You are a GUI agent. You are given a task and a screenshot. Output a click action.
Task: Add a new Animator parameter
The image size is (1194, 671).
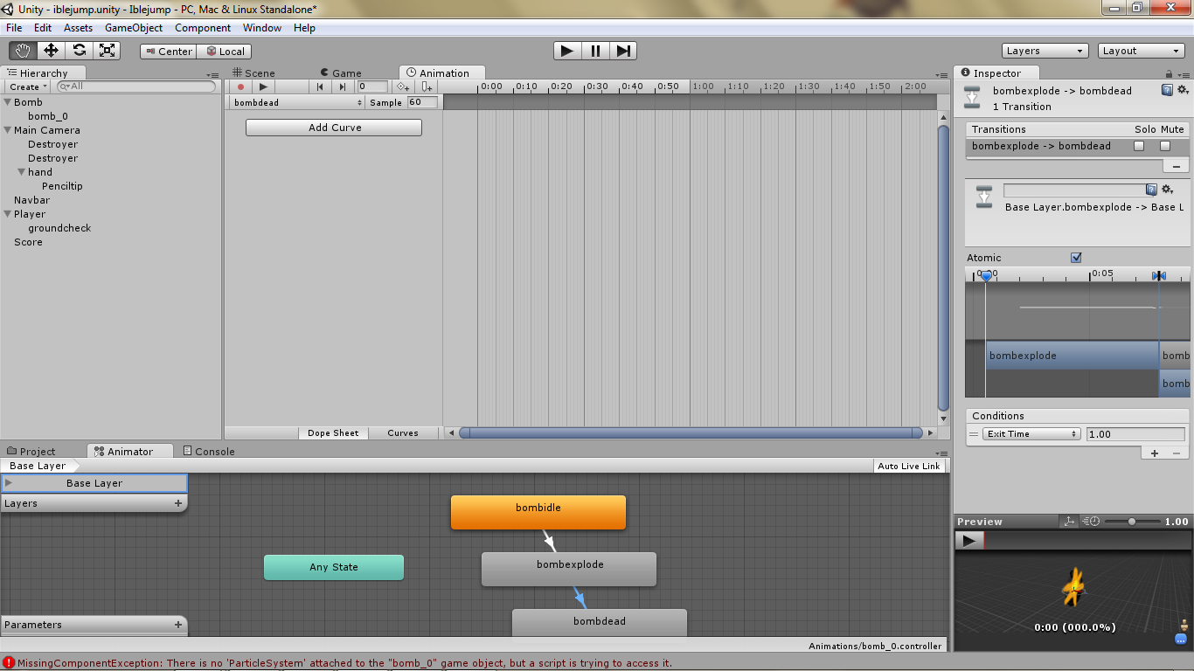pyautogui.click(x=178, y=625)
